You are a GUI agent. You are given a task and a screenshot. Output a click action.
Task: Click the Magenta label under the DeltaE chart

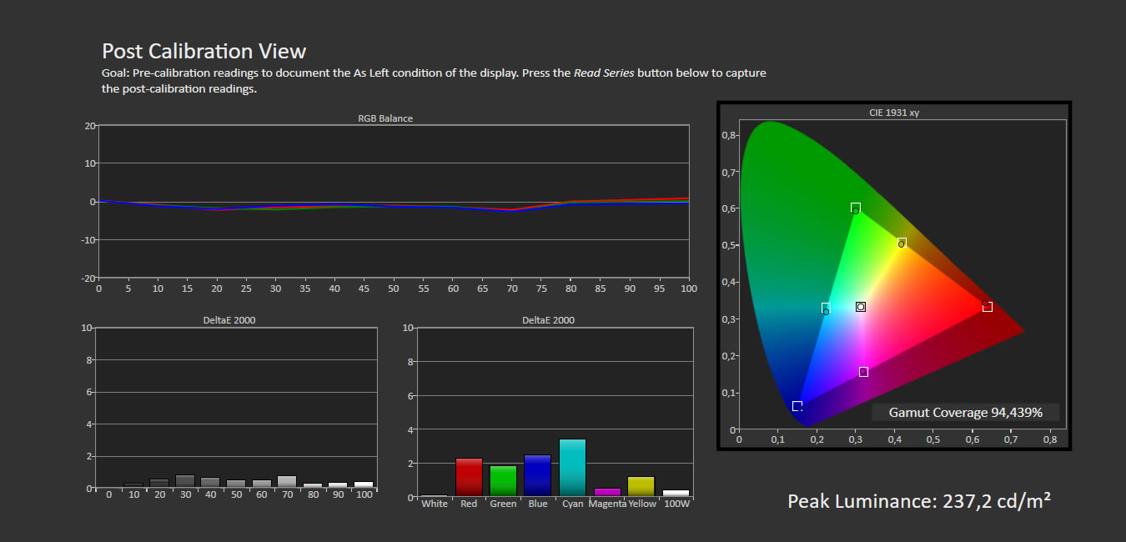point(607,504)
